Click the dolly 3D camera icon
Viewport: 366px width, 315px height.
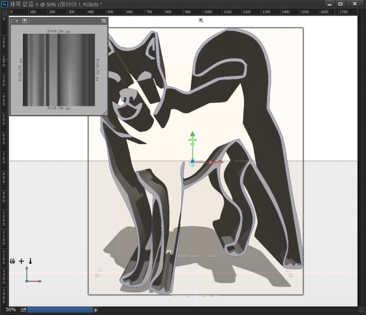tap(30, 261)
